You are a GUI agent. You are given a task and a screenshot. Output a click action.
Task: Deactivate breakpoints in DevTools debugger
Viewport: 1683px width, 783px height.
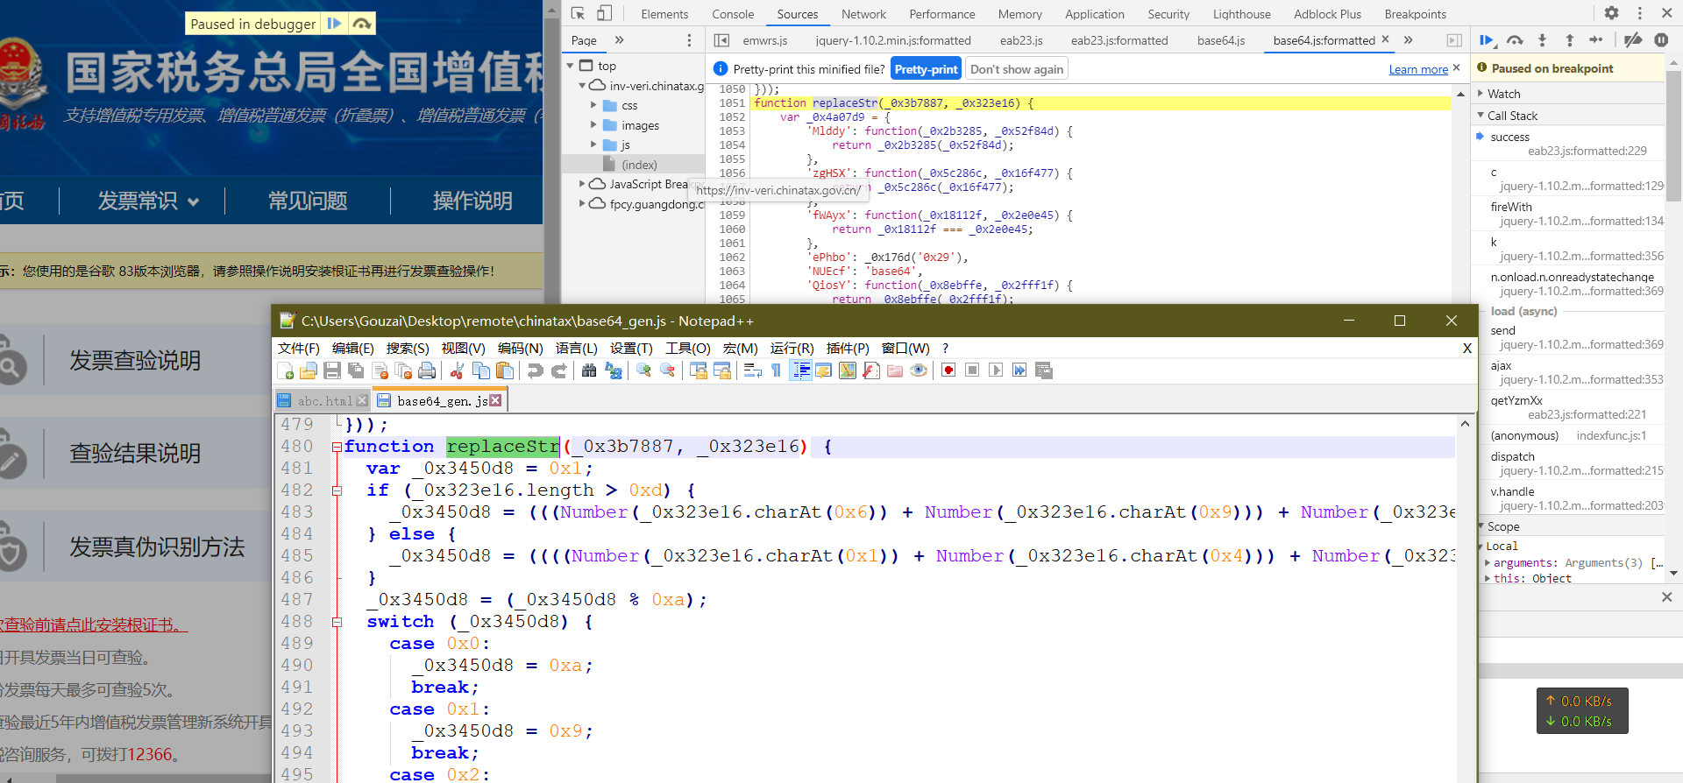1633,40
